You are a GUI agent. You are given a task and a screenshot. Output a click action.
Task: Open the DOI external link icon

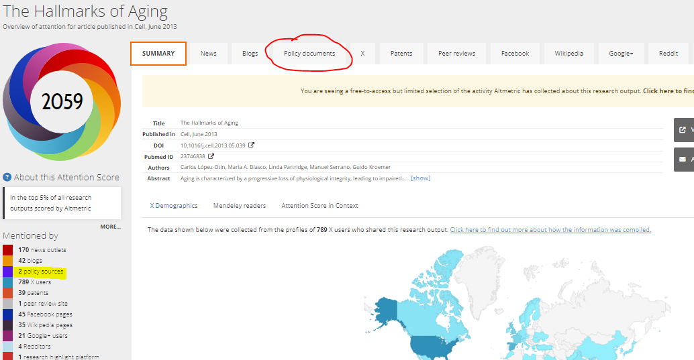coord(252,145)
